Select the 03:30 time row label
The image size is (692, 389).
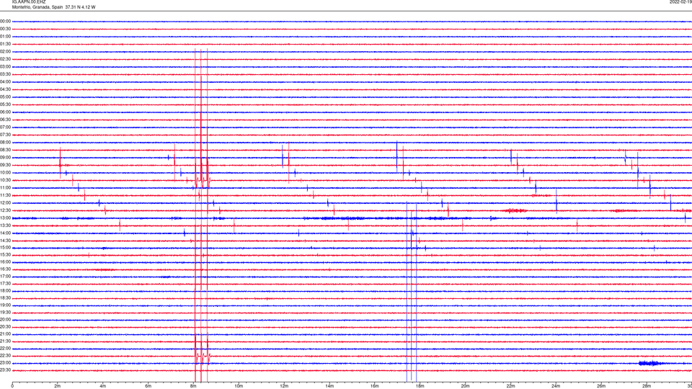(5, 74)
